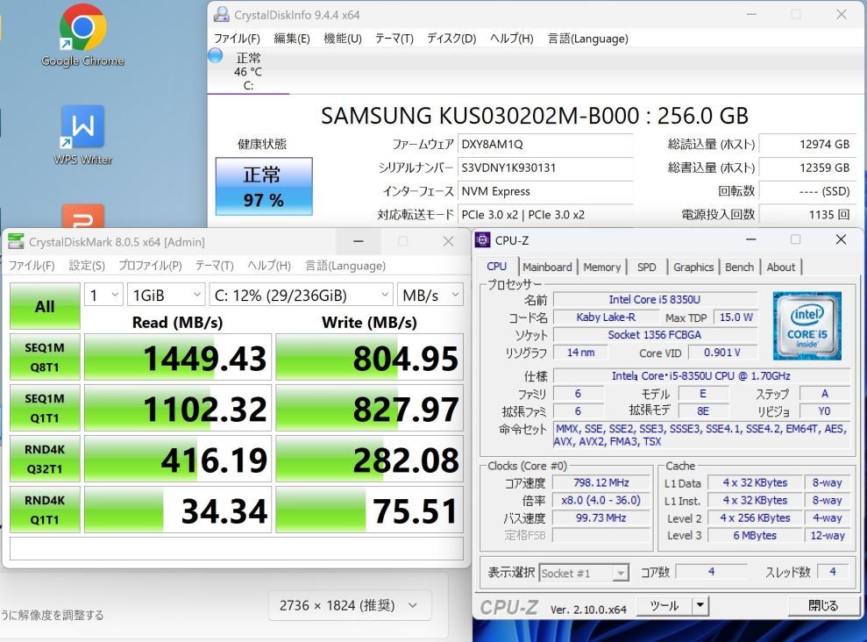Open テーマ(T) menu in CrystalDiskInfo

tap(394, 39)
